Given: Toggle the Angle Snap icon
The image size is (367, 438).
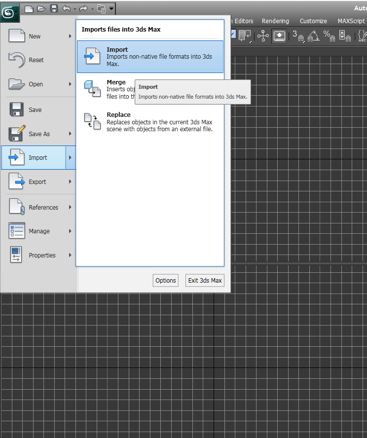Looking at the screenshot, I should (313, 36).
